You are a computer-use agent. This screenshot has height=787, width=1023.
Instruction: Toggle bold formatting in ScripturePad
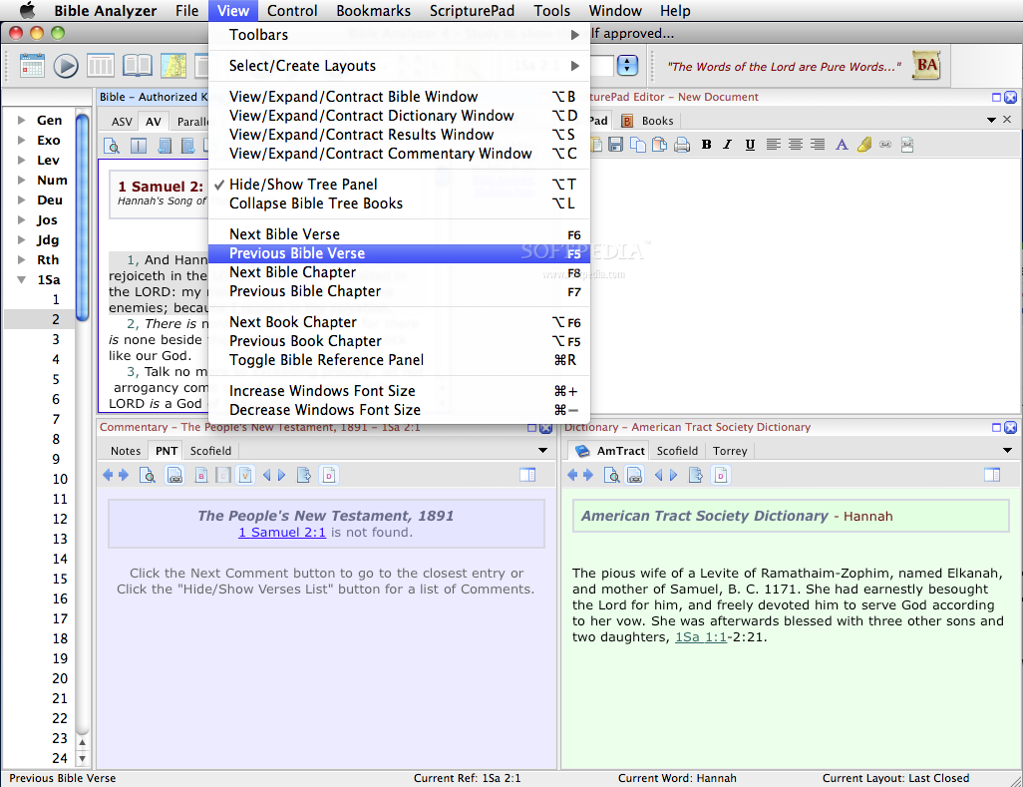point(706,145)
